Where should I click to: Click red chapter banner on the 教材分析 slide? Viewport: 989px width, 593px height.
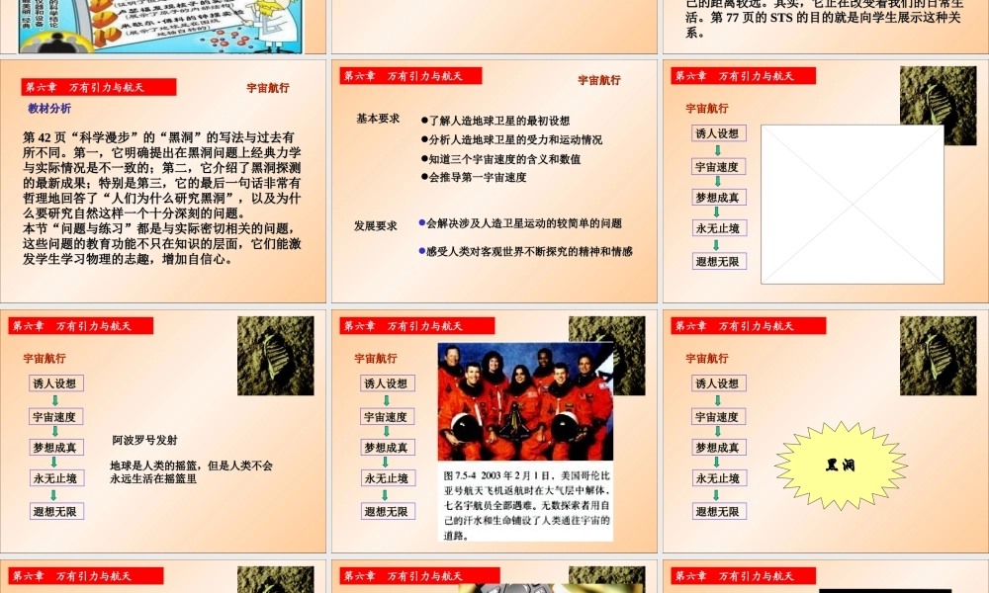point(98,87)
